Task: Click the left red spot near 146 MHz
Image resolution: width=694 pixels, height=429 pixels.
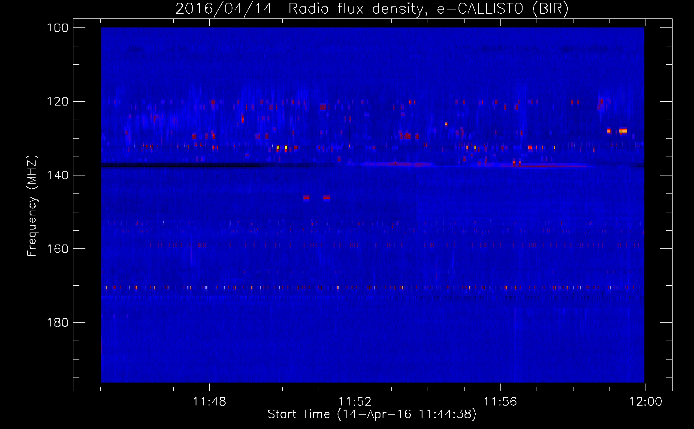Action: coord(306,197)
